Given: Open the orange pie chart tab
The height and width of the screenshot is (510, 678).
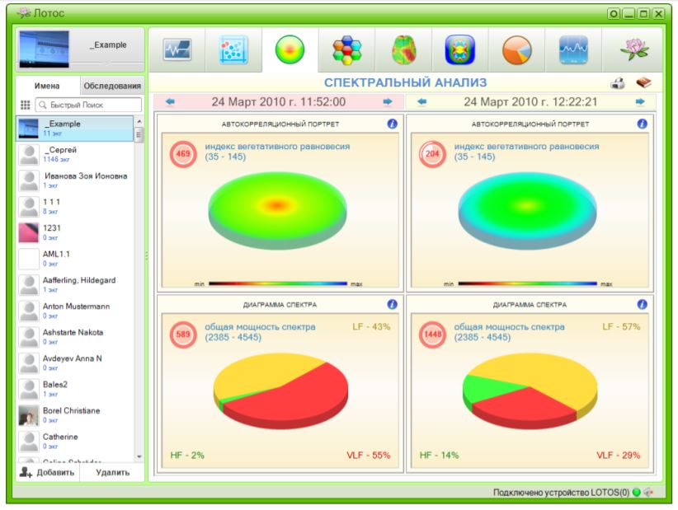Looking at the screenshot, I should coord(516,51).
